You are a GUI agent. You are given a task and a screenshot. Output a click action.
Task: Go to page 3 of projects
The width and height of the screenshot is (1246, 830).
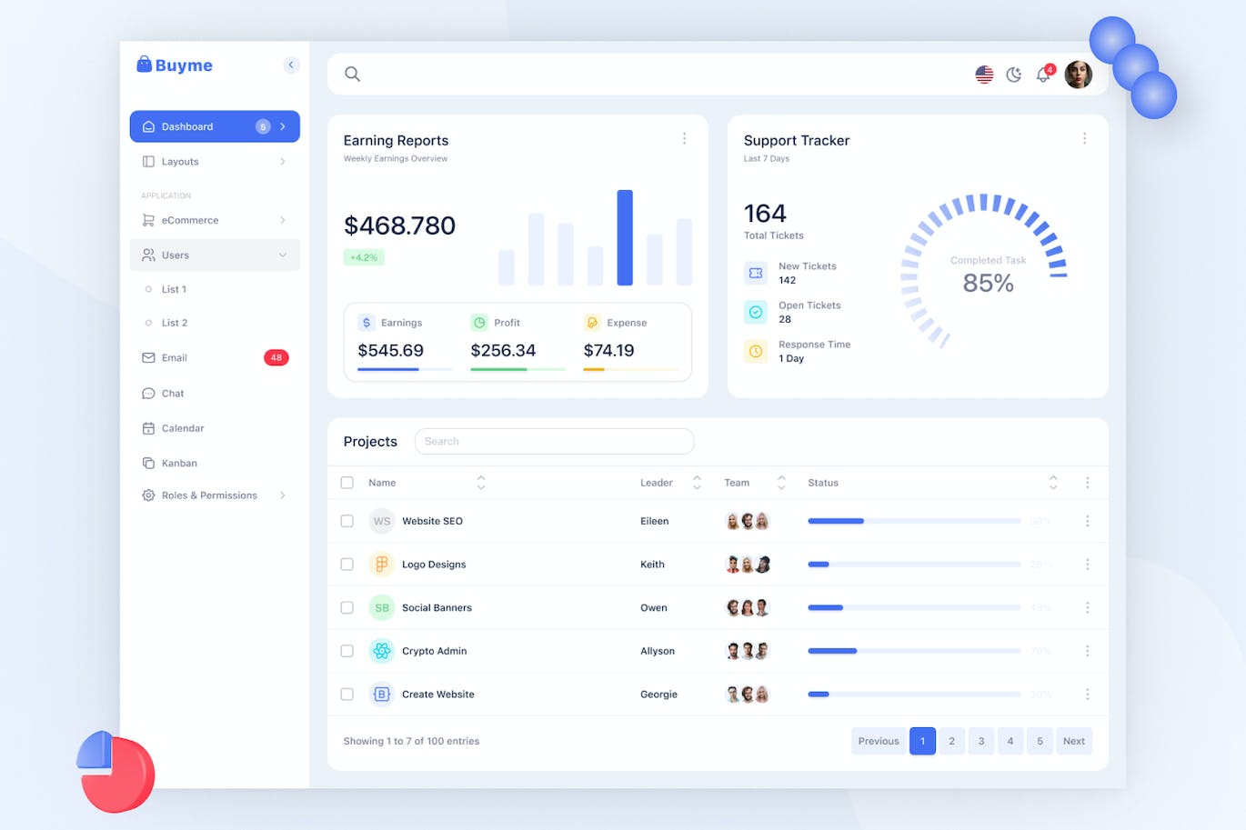tap(980, 741)
